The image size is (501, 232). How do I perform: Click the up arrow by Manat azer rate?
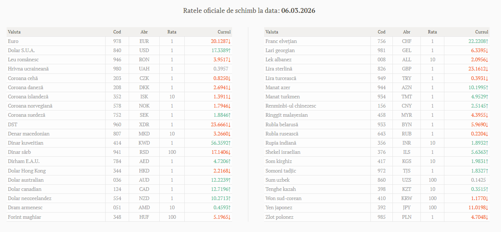(x=487, y=88)
